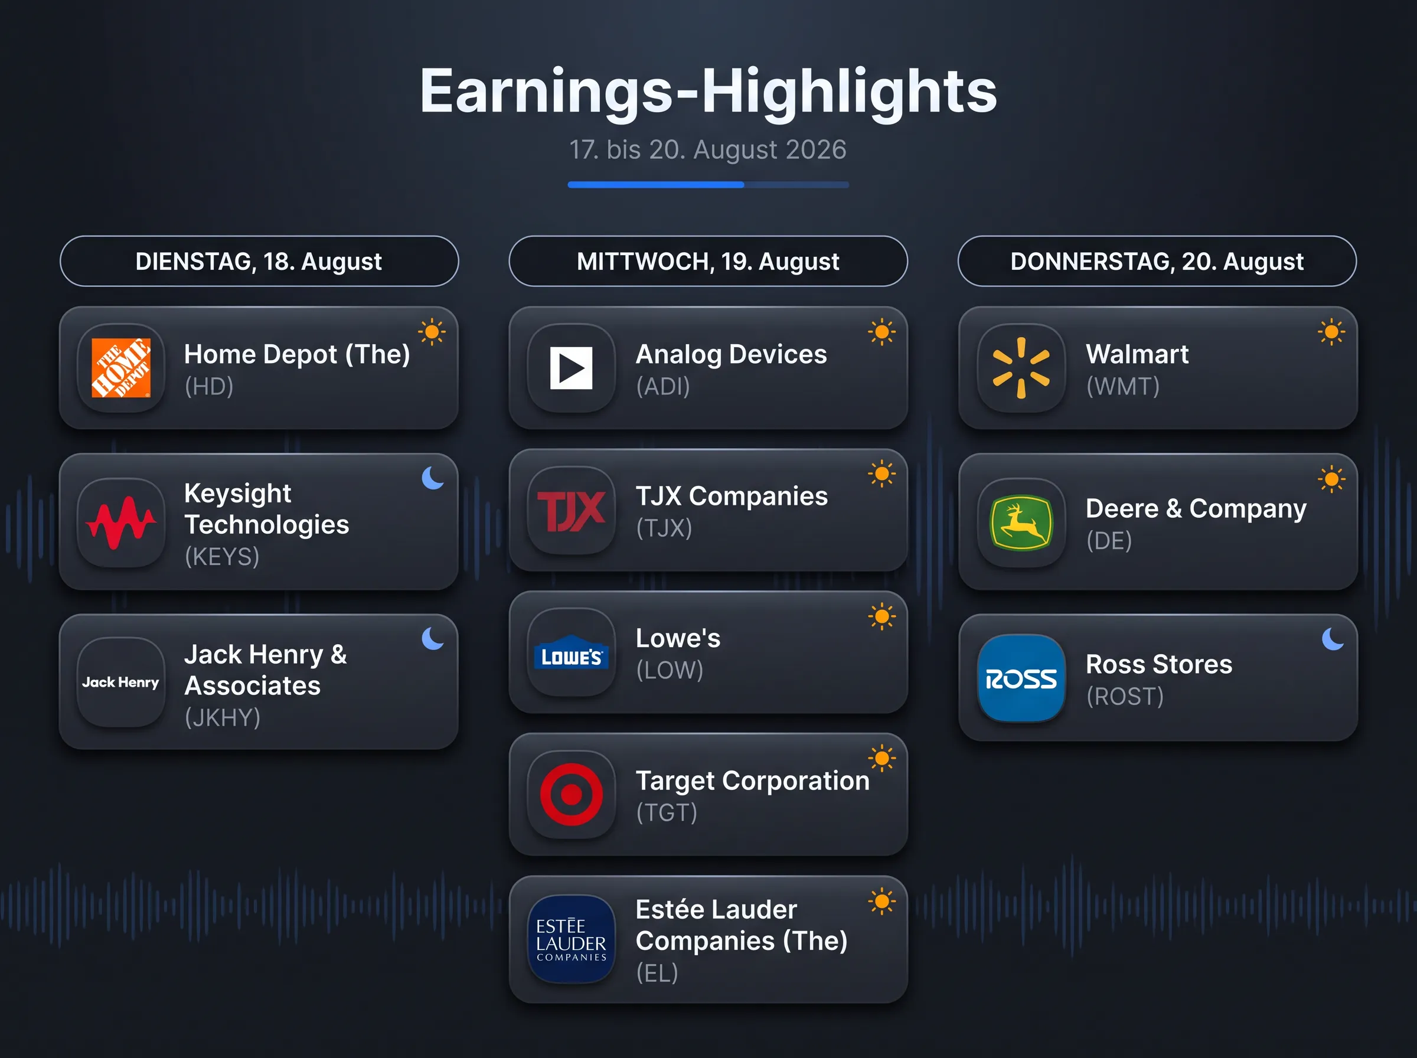Click the sun icon on TJX Companies card
Viewport: 1417px width, 1058px height.
point(881,474)
